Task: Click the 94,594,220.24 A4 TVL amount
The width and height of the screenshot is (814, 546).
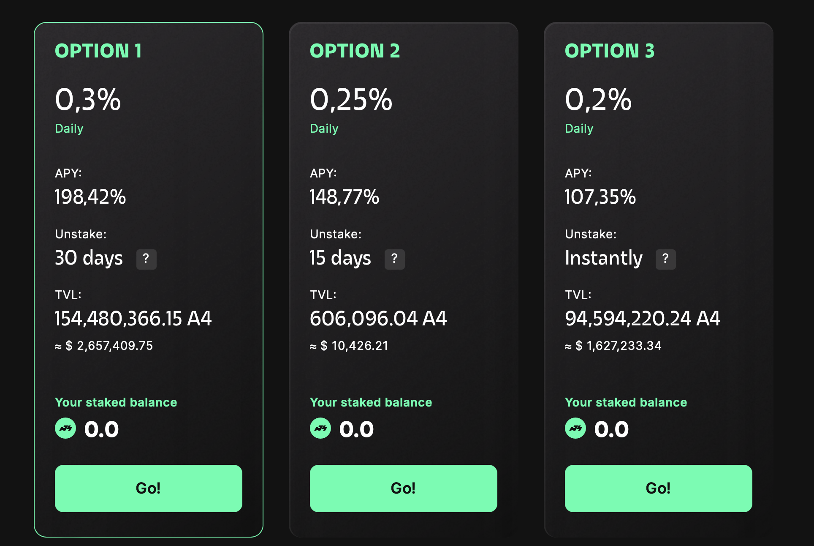Action: click(x=643, y=319)
